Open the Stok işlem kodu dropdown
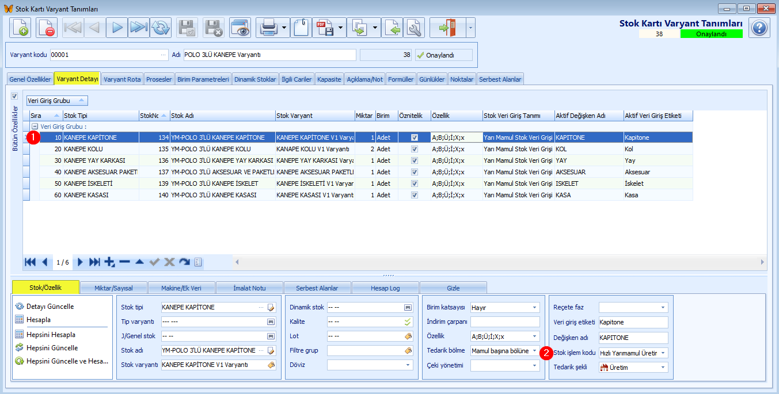 click(x=663, y=353)
